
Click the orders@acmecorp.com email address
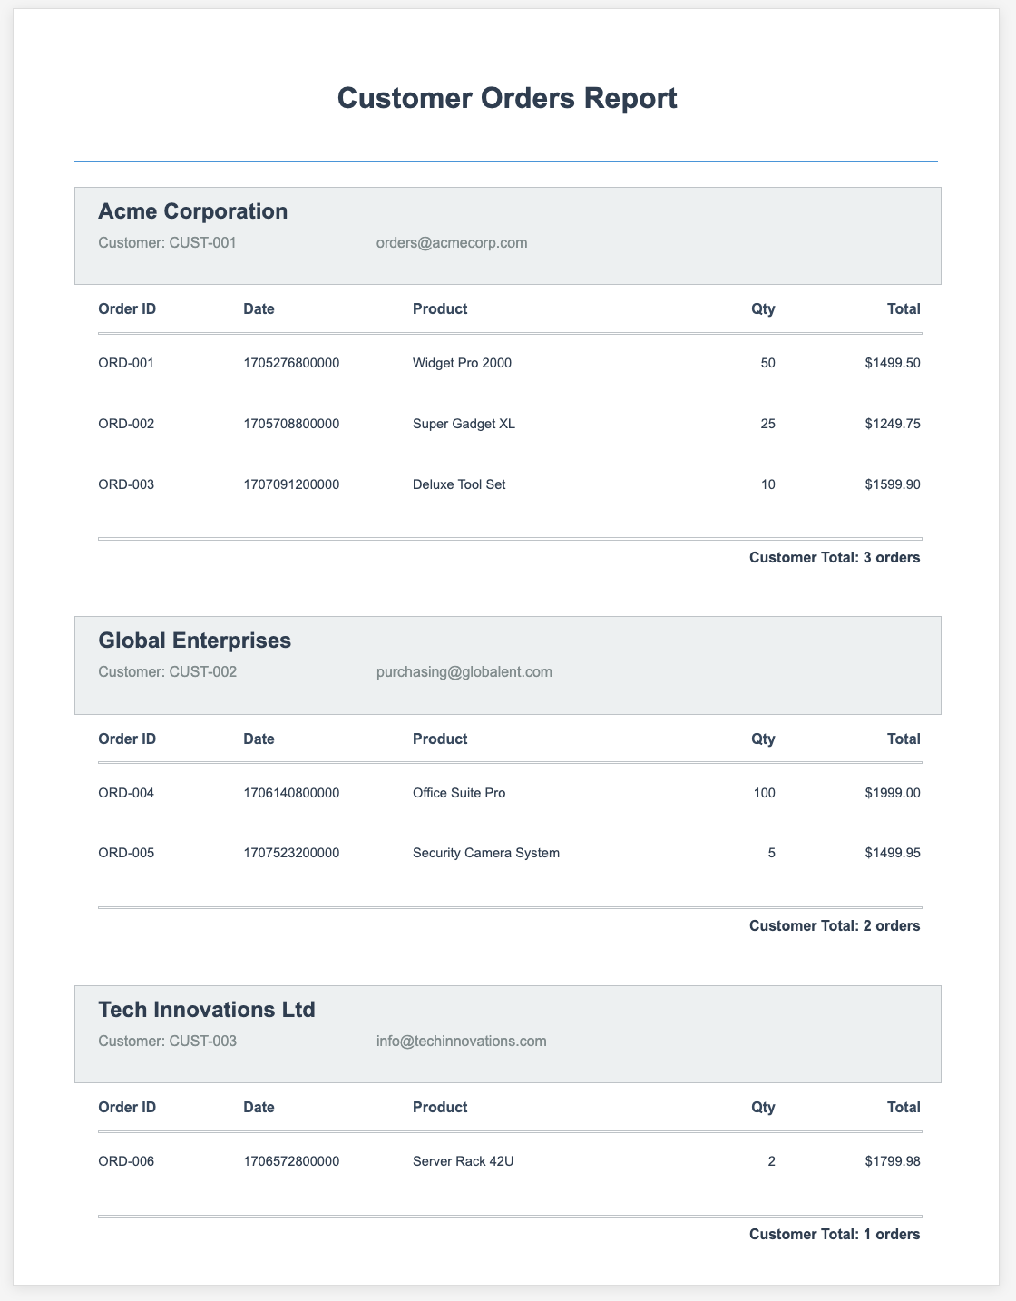pyautogui.click(x=452, y=243)
